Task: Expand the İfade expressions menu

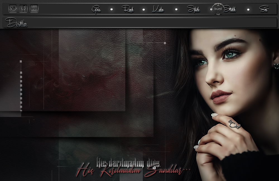Action: click(194, 10)
